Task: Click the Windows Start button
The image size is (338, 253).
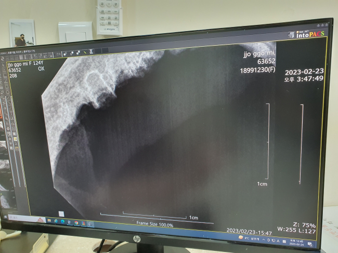Action: (x=6, y=217)
